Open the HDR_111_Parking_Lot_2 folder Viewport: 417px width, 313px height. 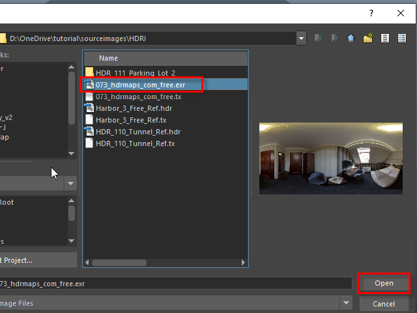point(135,72)
